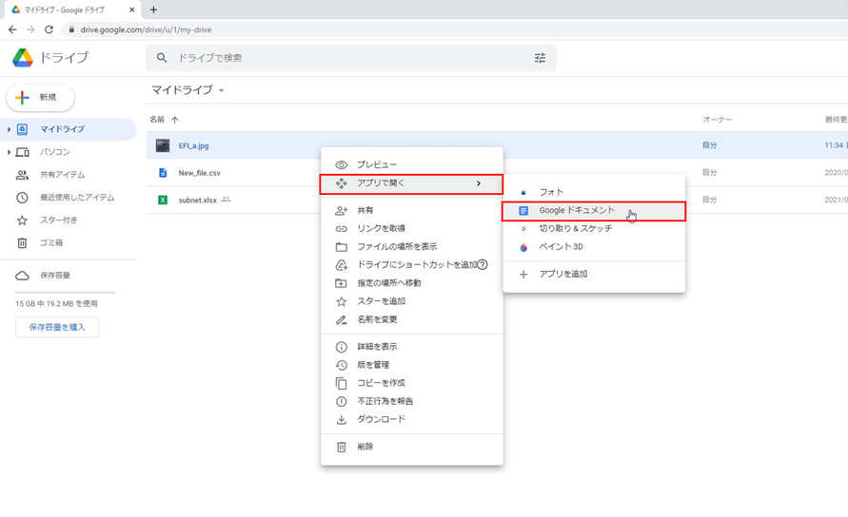This screenshot has height=517, width=848.
Task: Open the マイドライブ title dropdown
Action: [x=221, y=90]
